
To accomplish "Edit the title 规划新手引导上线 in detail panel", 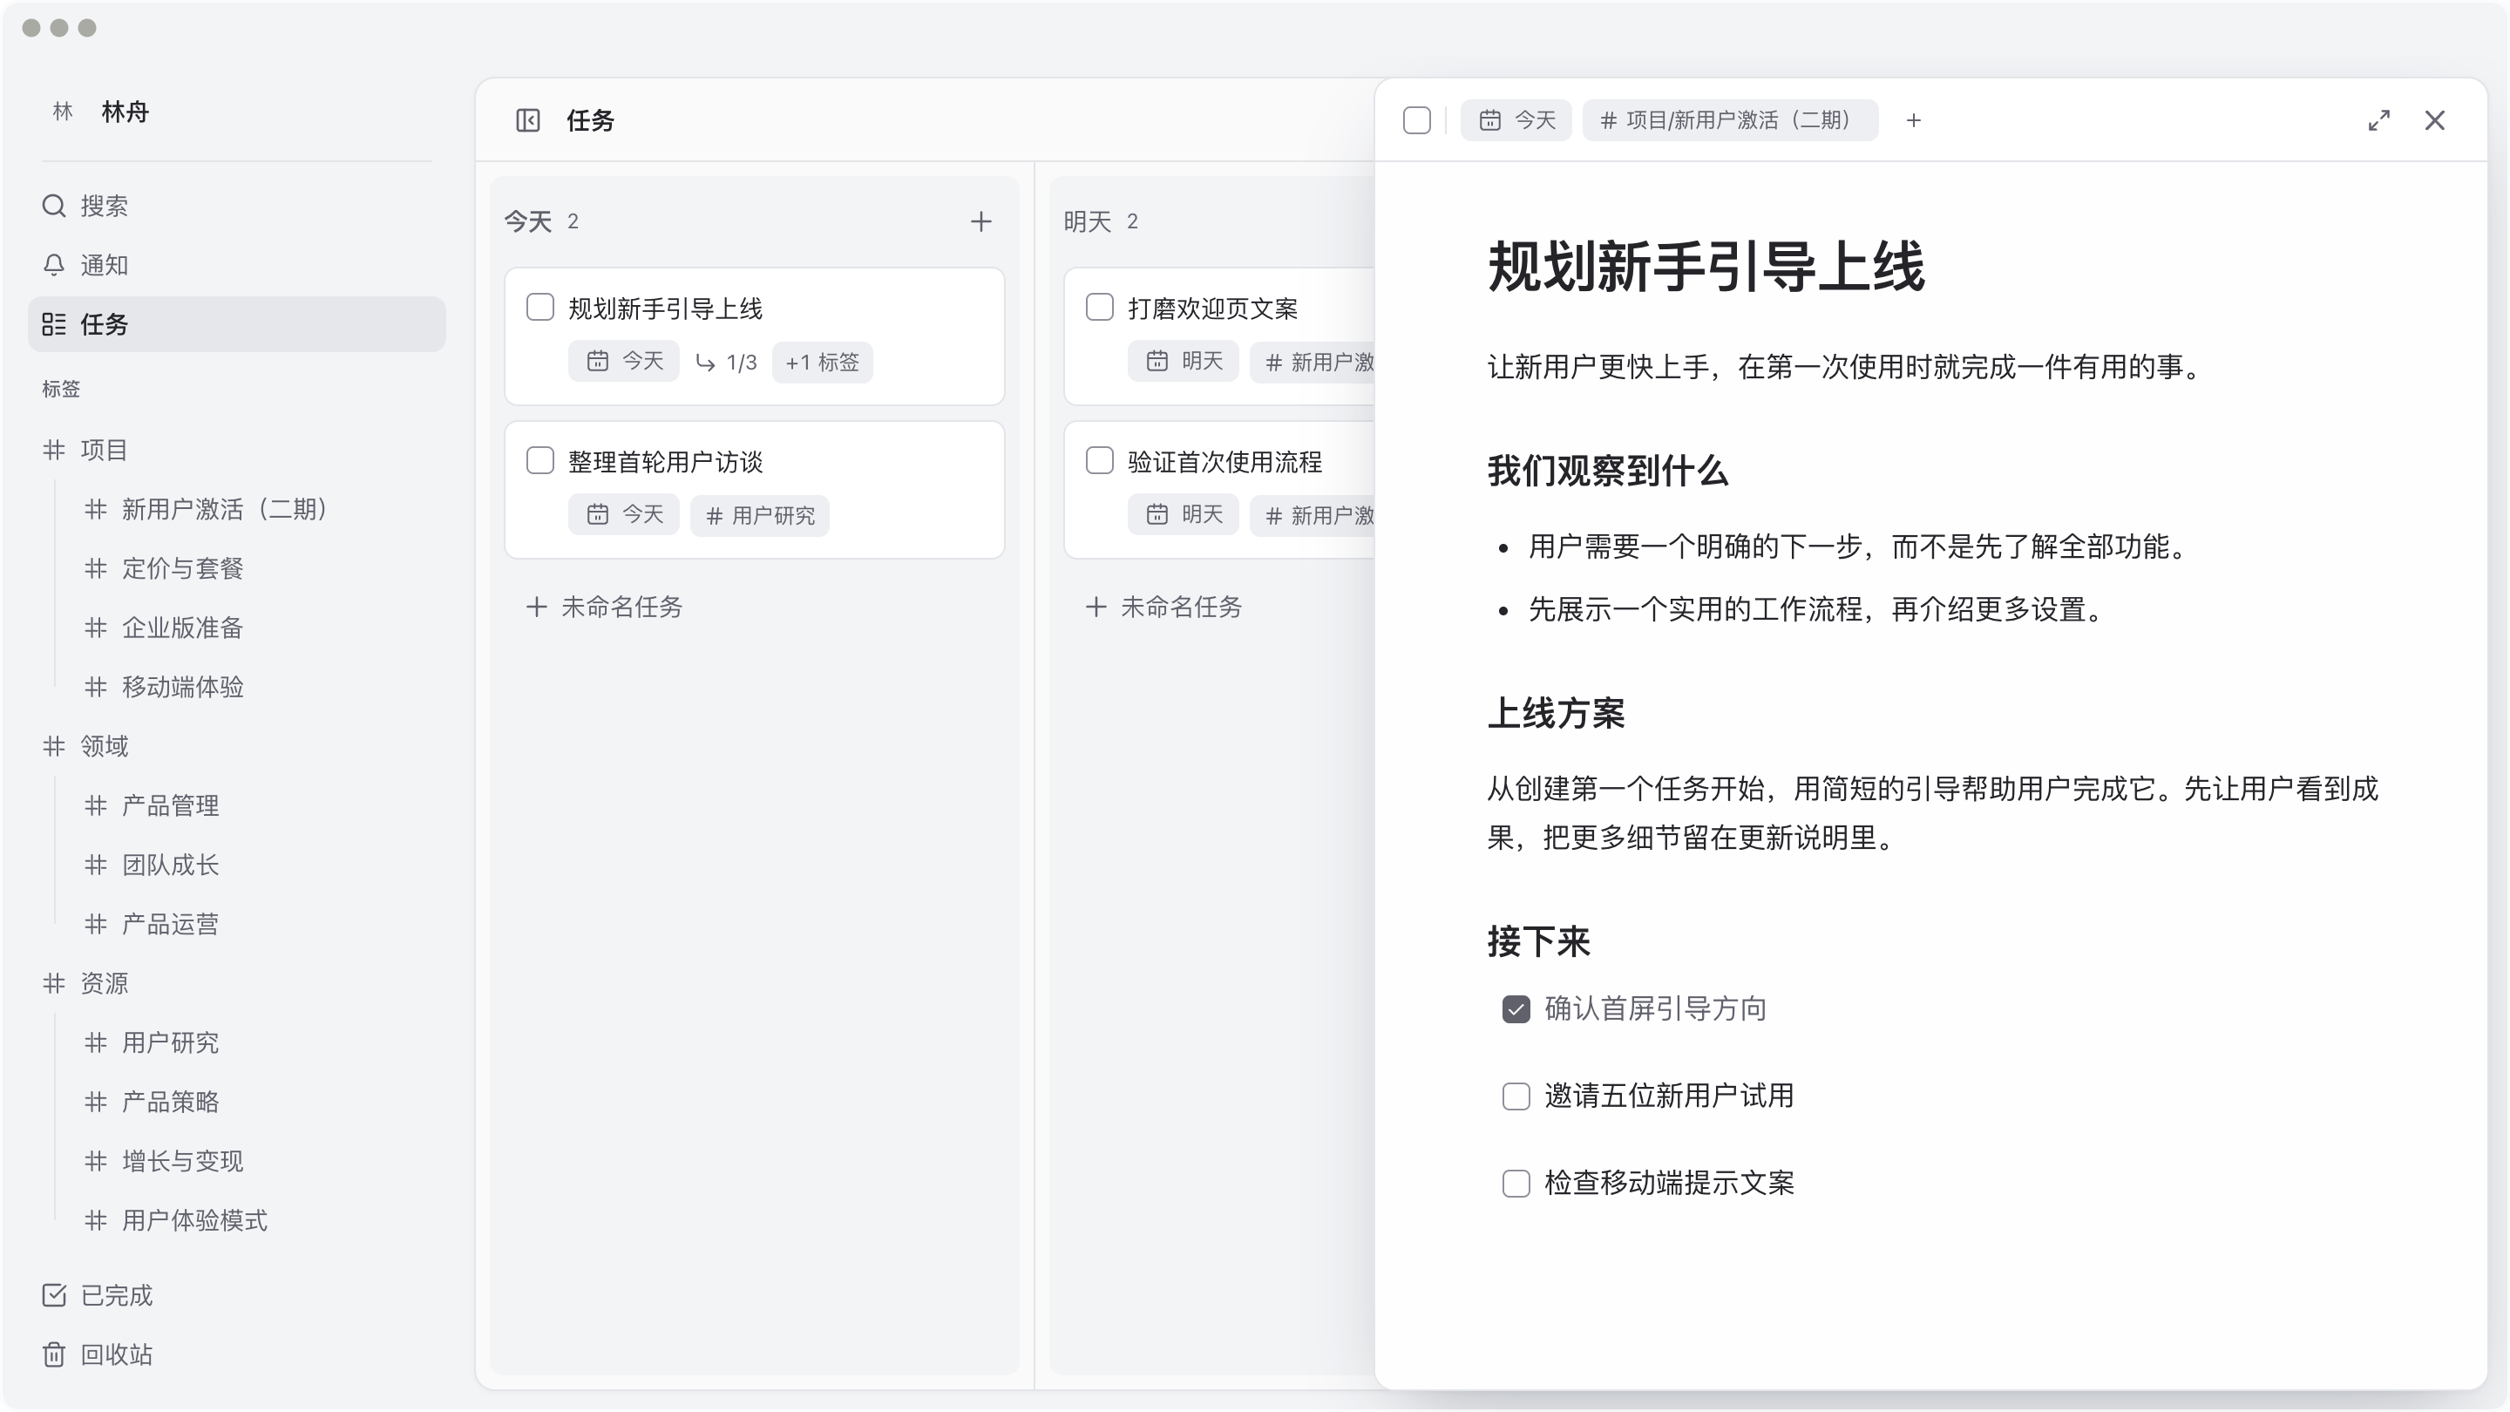I will pos(1706,267).
